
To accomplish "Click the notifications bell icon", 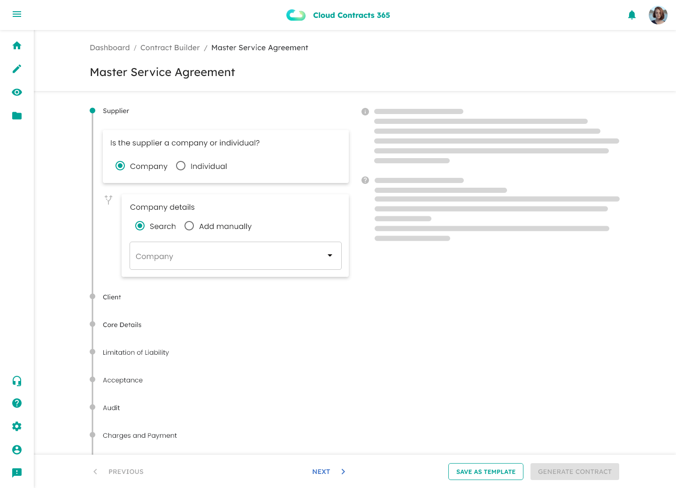I will (632, 15).
